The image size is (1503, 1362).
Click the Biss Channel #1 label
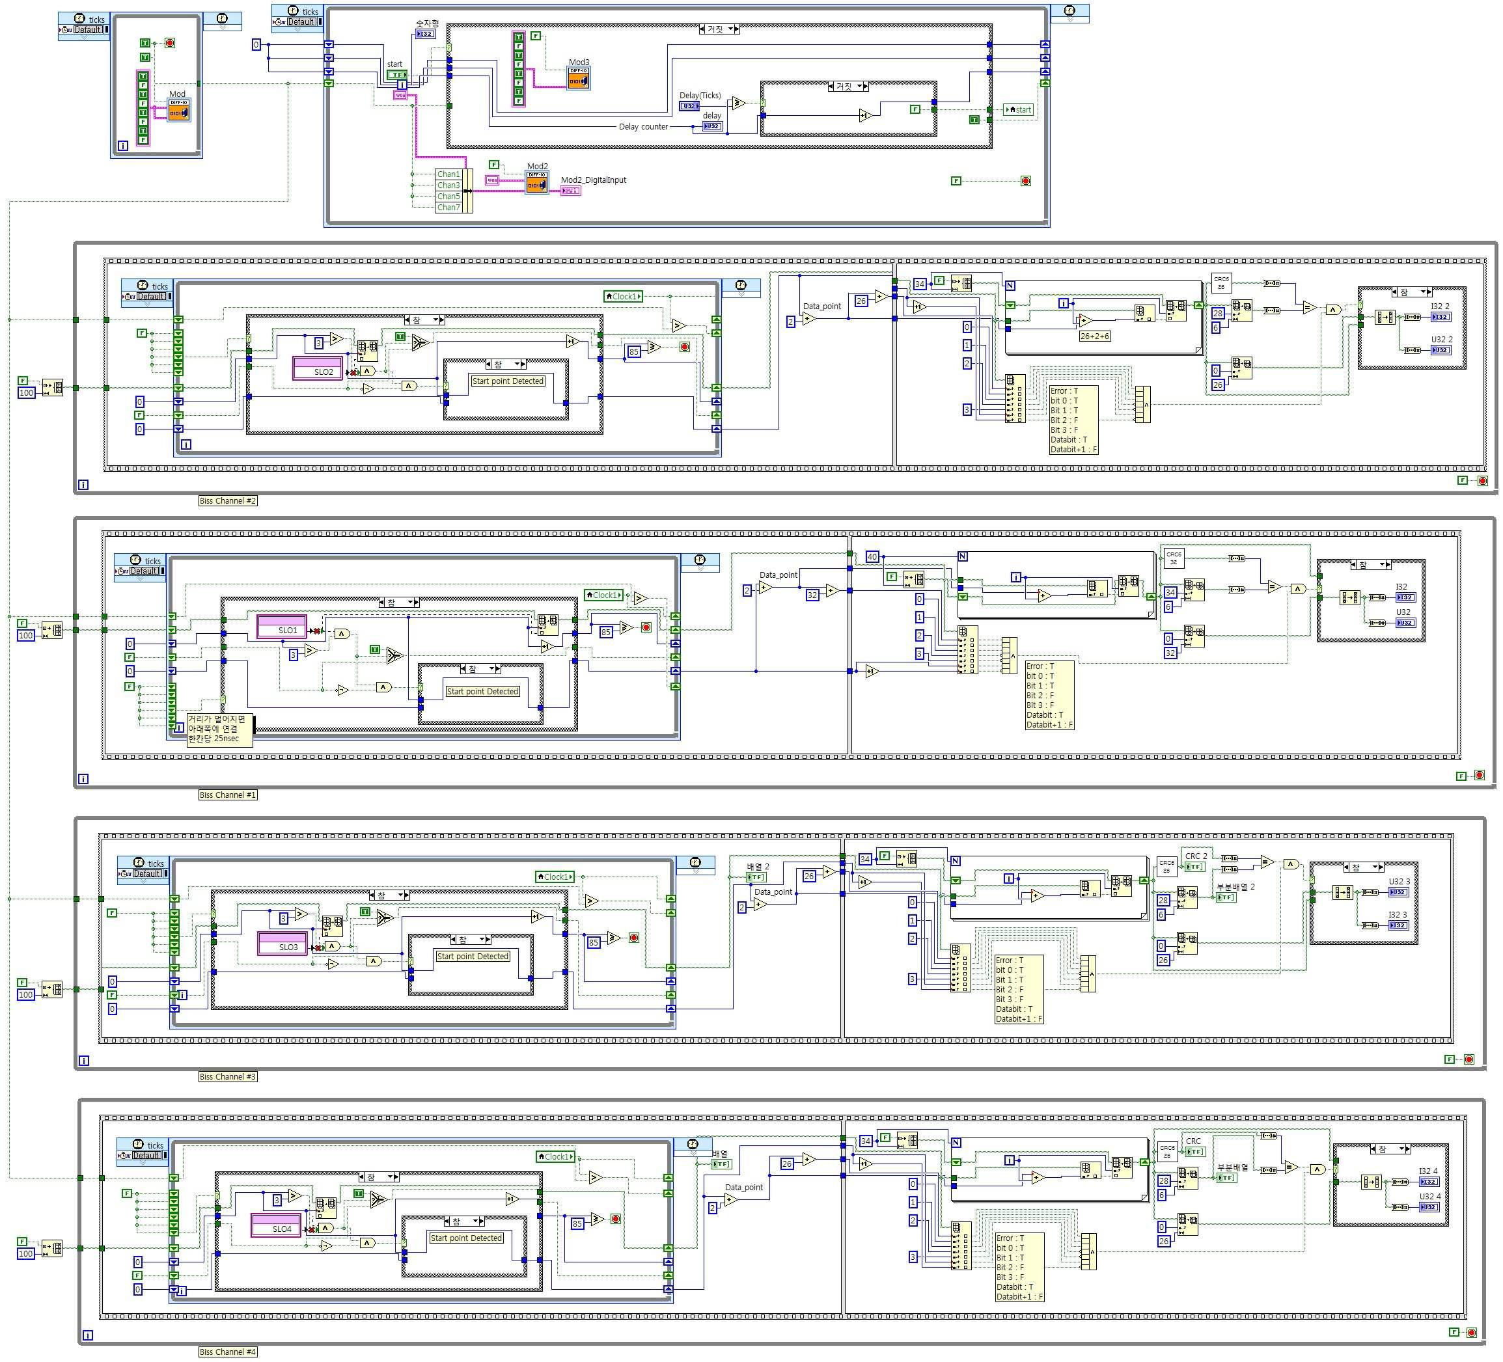click(227, 795)
